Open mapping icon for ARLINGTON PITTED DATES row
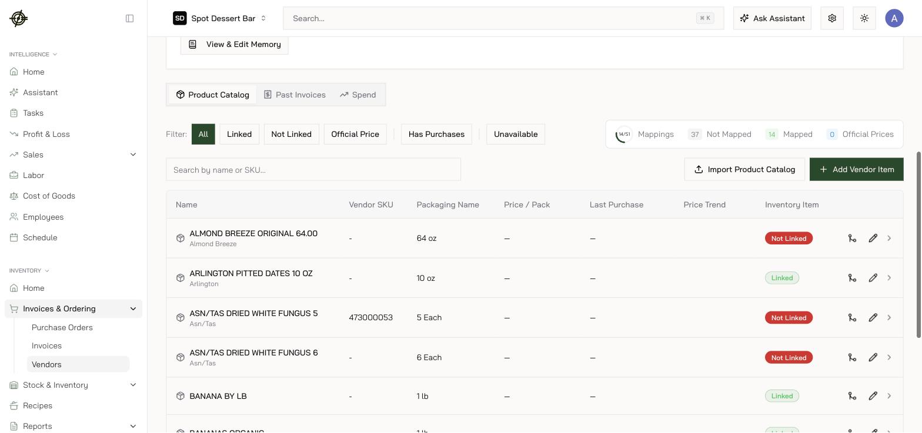922x433 pixels. 852,278
